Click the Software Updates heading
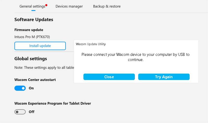Viewport: 208px width, 123px height. point(34,20)
